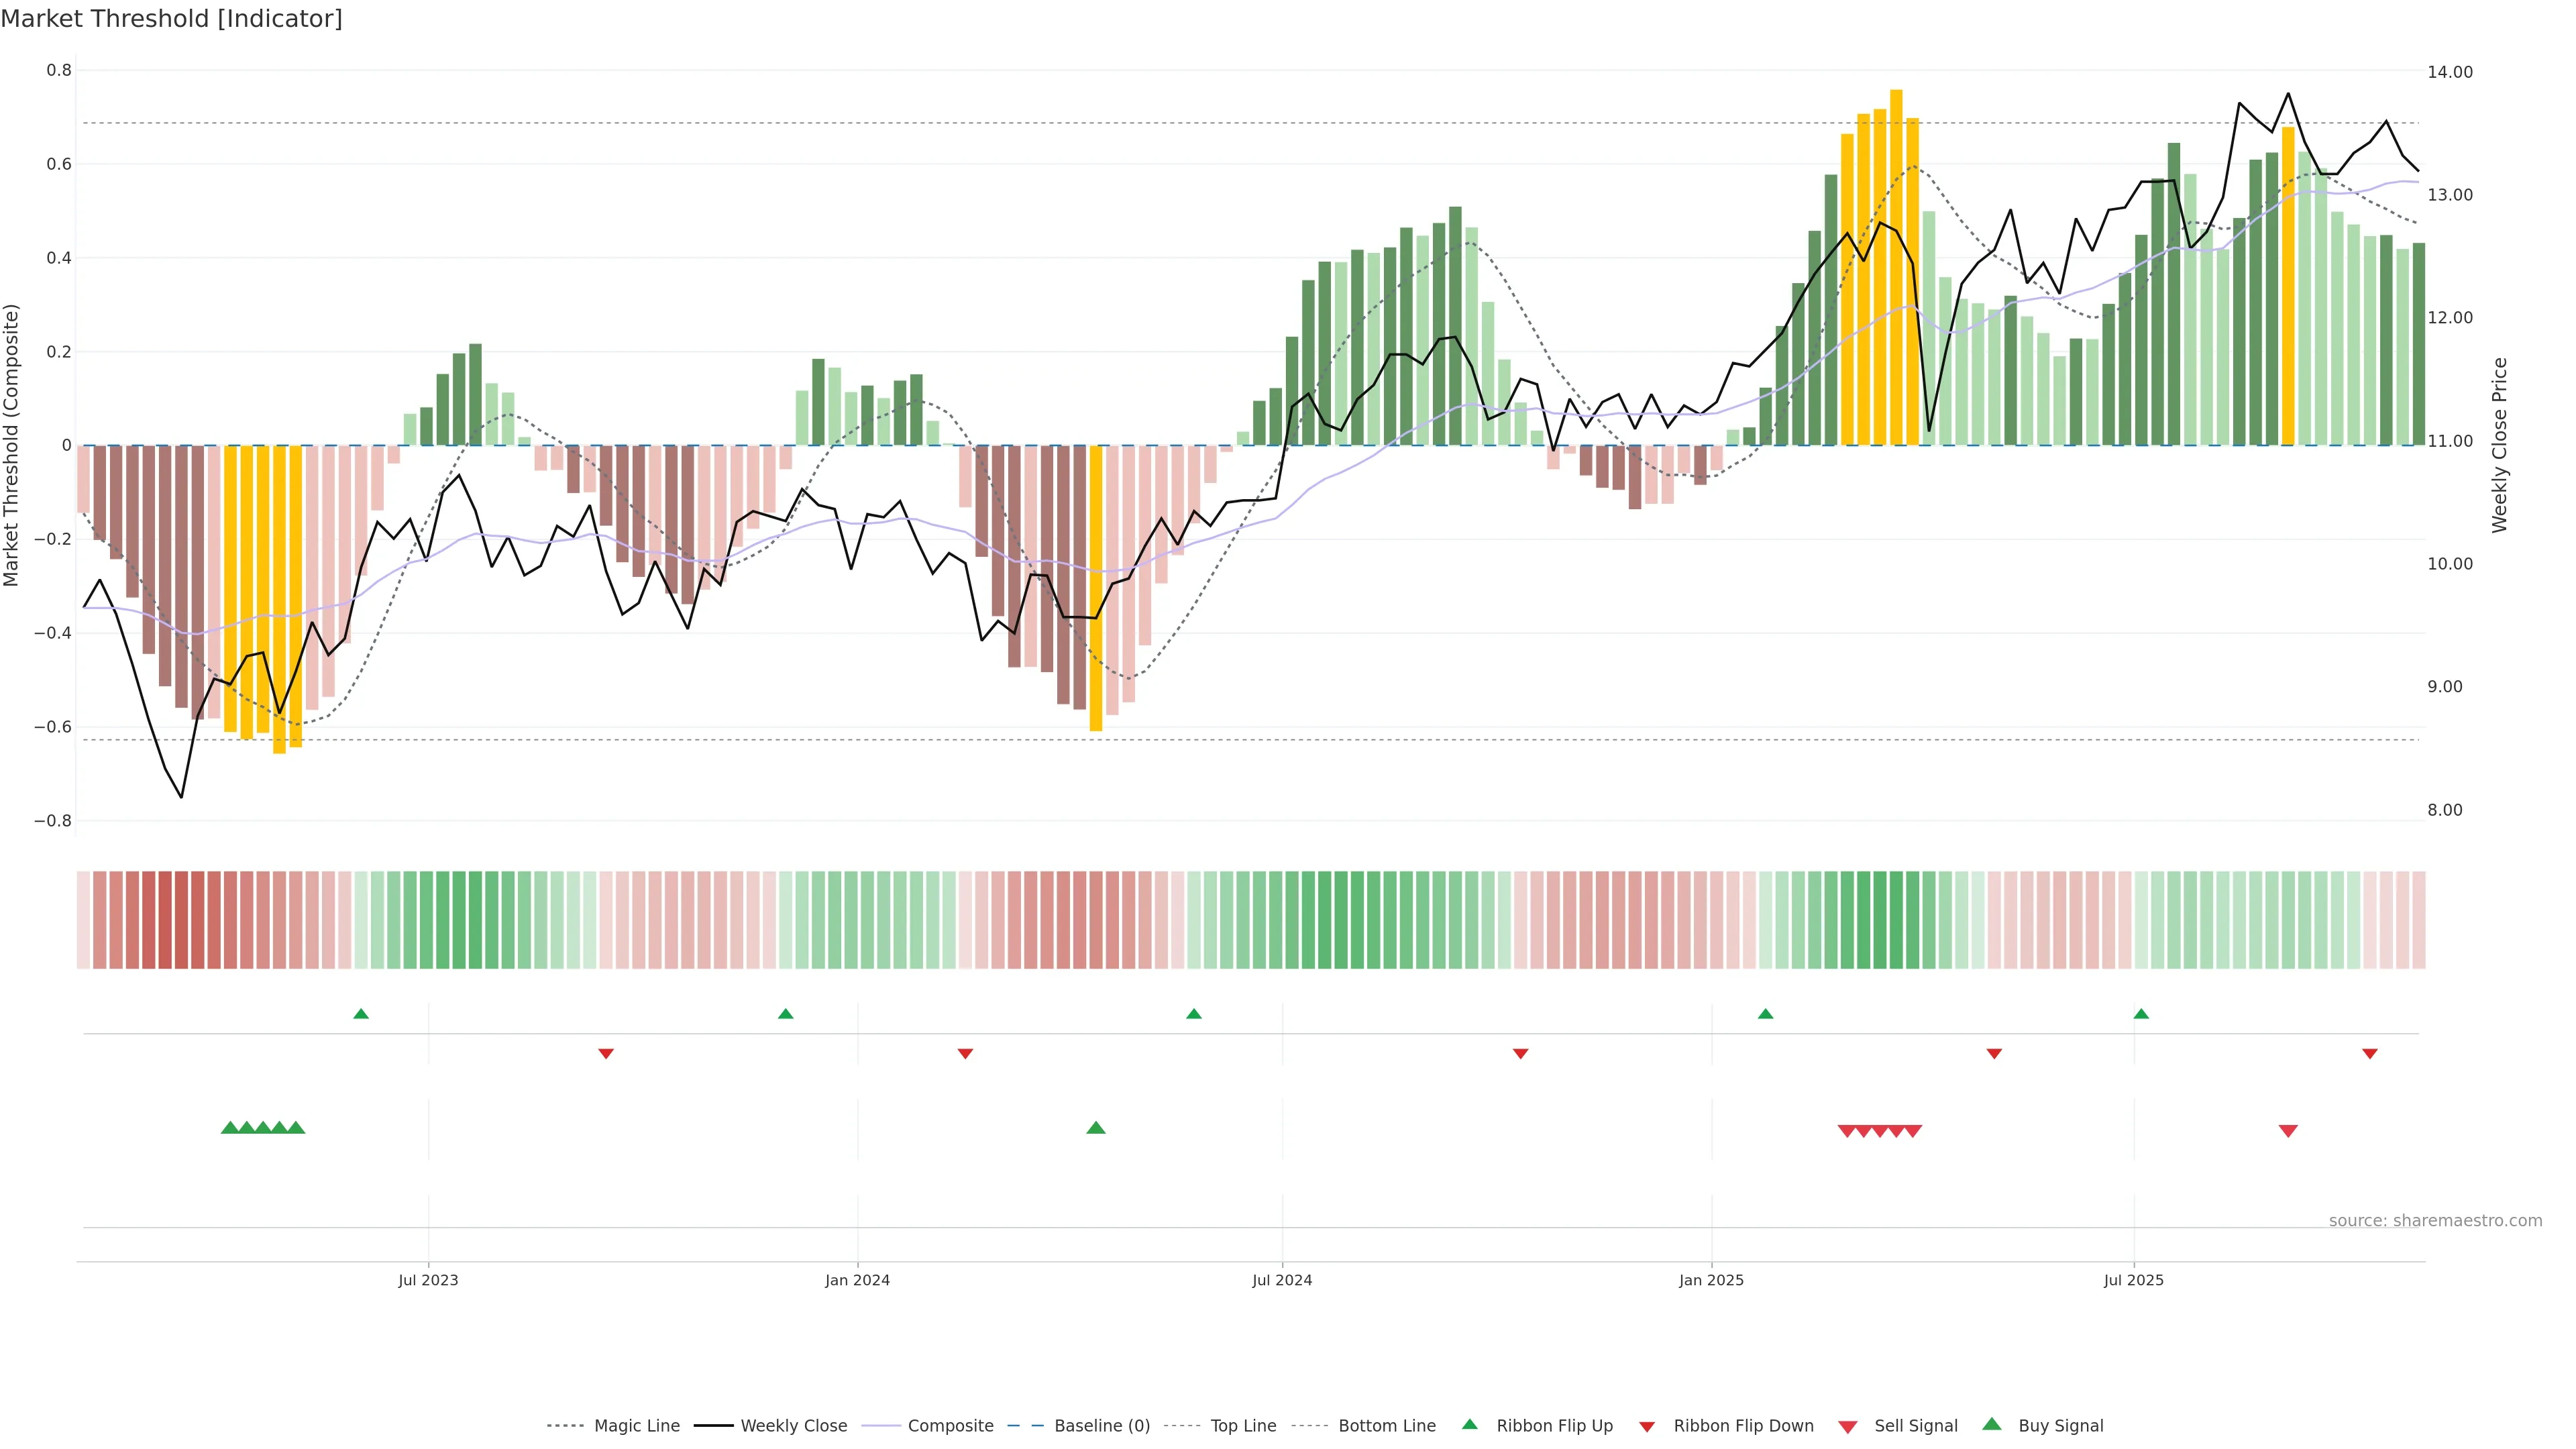The image size is (2576, 1449).
Task: Click Ribbon Flip Up legend triangle
Action: coord(1470,1425)
